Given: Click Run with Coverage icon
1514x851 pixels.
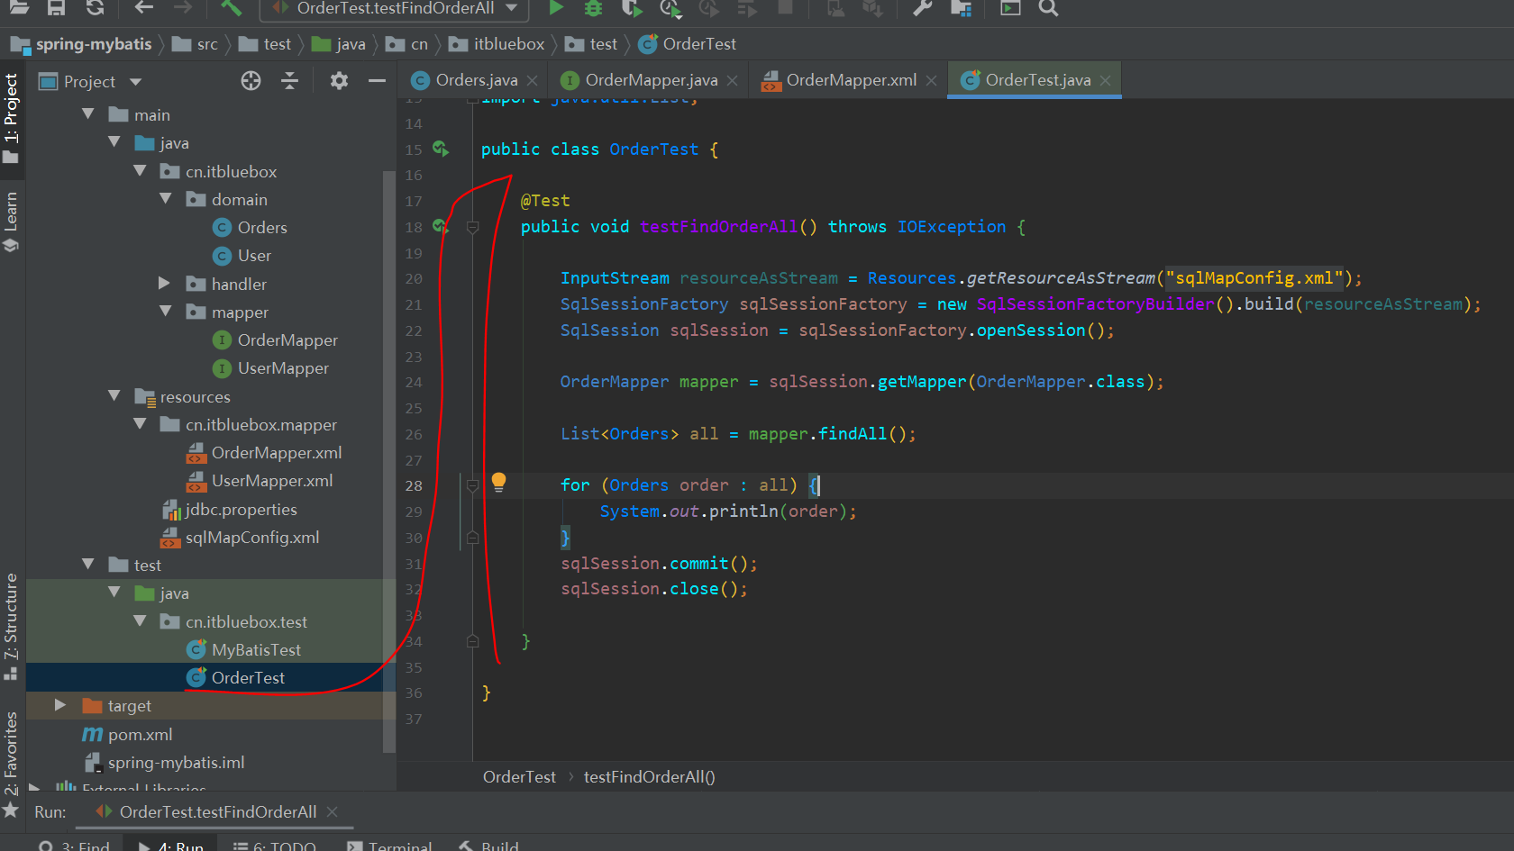Looking at the screenshot, I should tap(632, 8).
